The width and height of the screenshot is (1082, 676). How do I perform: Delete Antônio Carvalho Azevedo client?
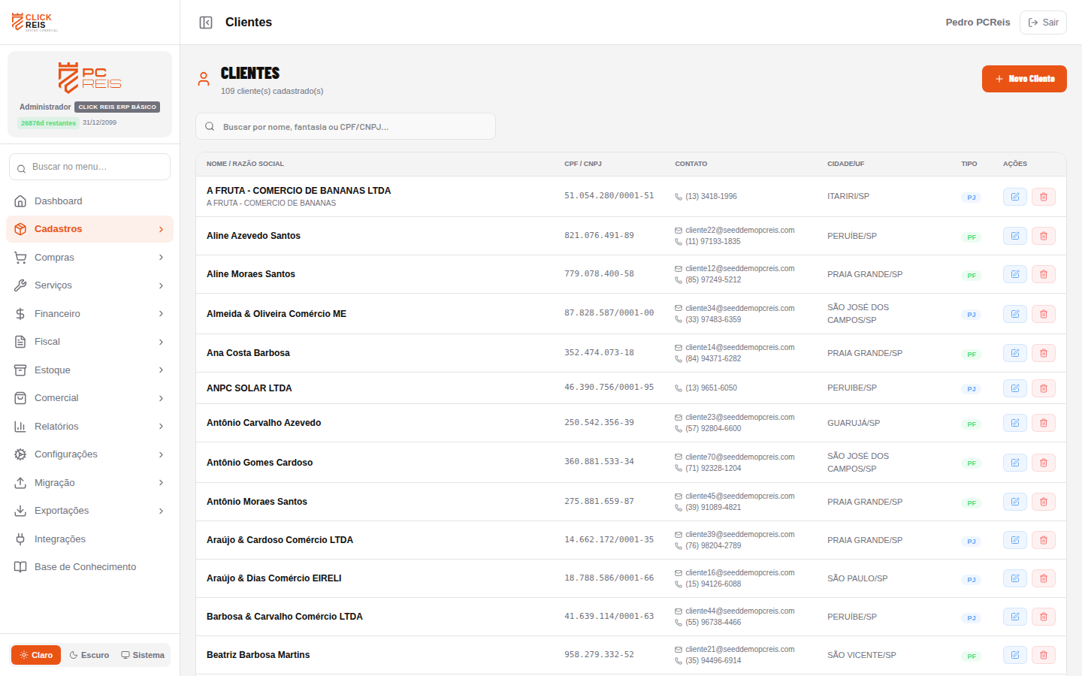[x=1044, y=423]
